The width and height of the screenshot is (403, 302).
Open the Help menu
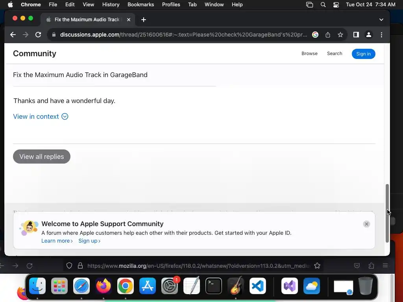pyautogui.click(x=237, y=5)
